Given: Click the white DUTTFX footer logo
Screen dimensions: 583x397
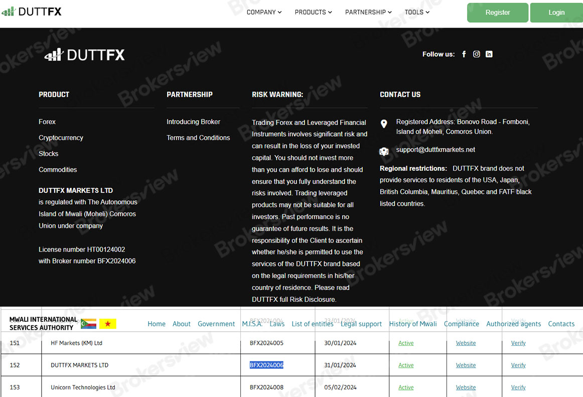Looking at the screenshot, I should (x=84, y=55).
